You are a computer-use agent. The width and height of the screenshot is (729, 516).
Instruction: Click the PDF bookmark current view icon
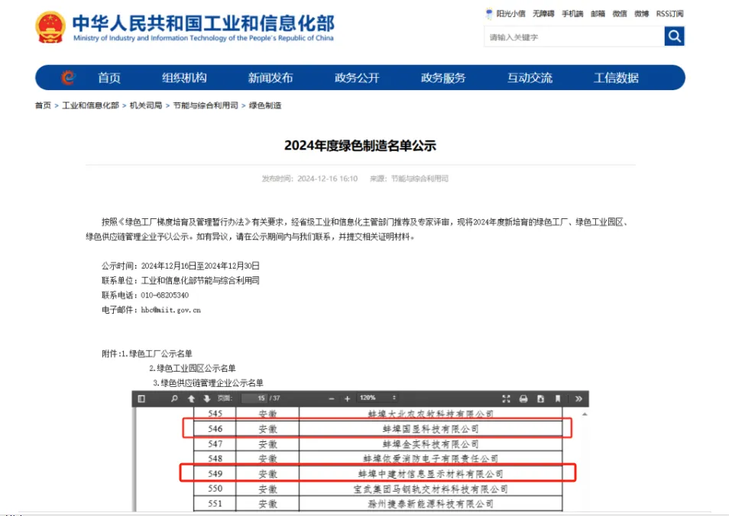tap(558, 398)
